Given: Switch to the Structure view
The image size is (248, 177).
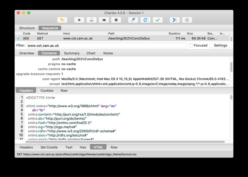Looking at the screenshot, I should [27, 28].
